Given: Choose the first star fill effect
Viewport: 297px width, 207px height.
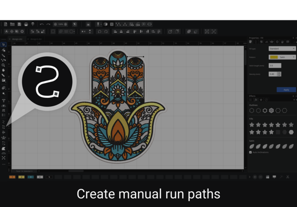Looking at the screenshot, I should pos(252,125).
